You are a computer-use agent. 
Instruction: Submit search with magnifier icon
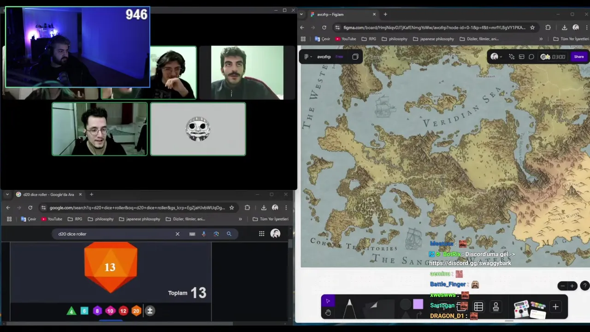tap(229, 234)
